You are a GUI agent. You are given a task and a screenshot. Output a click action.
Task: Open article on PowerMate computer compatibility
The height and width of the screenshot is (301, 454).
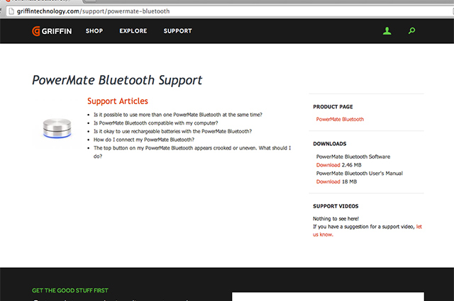tap(156, 123)
